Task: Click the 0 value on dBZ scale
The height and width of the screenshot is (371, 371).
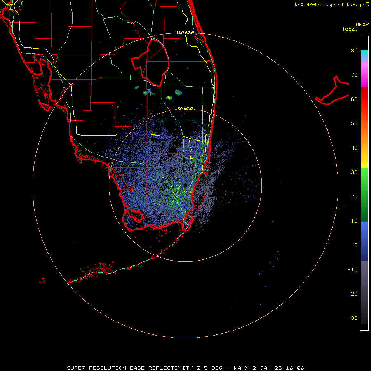Action: (x=356, y=245)
